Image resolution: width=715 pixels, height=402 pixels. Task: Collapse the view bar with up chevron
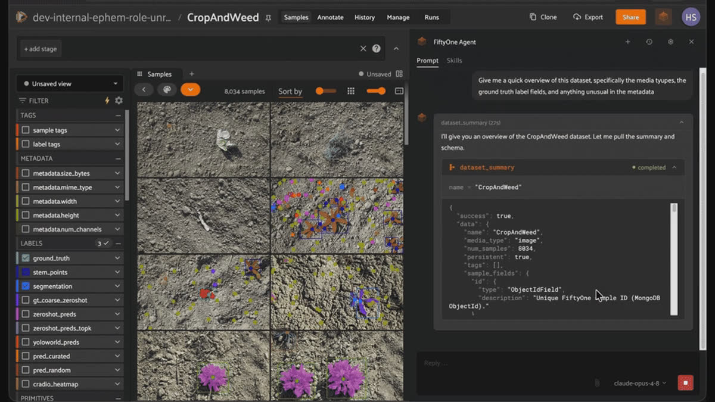[x=396, y=49]
